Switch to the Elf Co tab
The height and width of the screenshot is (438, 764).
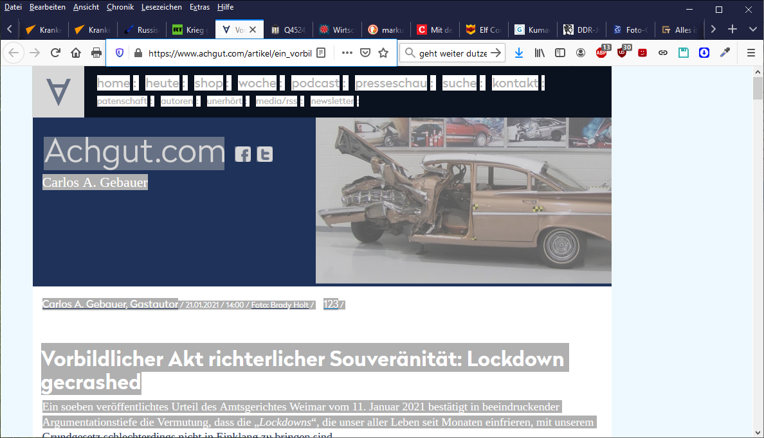click(x=484, y=30)
